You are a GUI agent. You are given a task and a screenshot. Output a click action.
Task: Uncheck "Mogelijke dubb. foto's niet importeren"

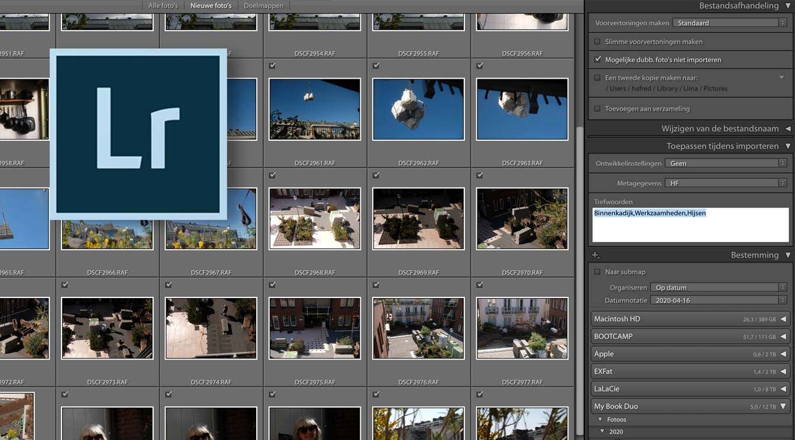(x=597, y=59)
